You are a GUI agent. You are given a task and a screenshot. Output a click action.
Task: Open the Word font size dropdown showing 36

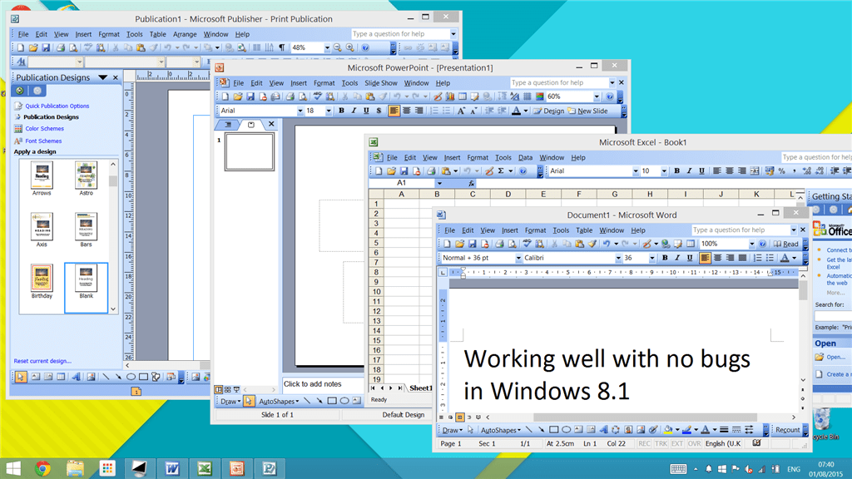652,259
